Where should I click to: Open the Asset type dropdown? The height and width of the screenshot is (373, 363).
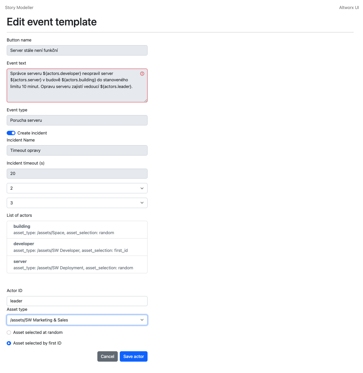[77, 320]
